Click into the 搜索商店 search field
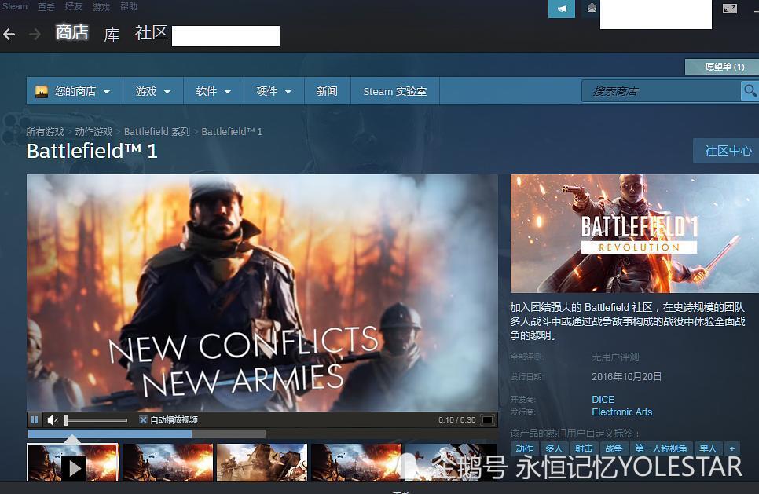 click(662, 90)
